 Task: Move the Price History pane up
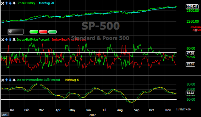point(7,3)
